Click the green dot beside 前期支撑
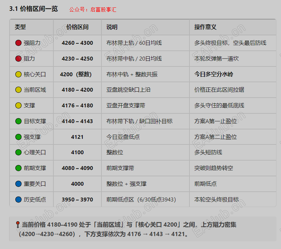Viewport: 281px width, 249px height. click(18, 168)
